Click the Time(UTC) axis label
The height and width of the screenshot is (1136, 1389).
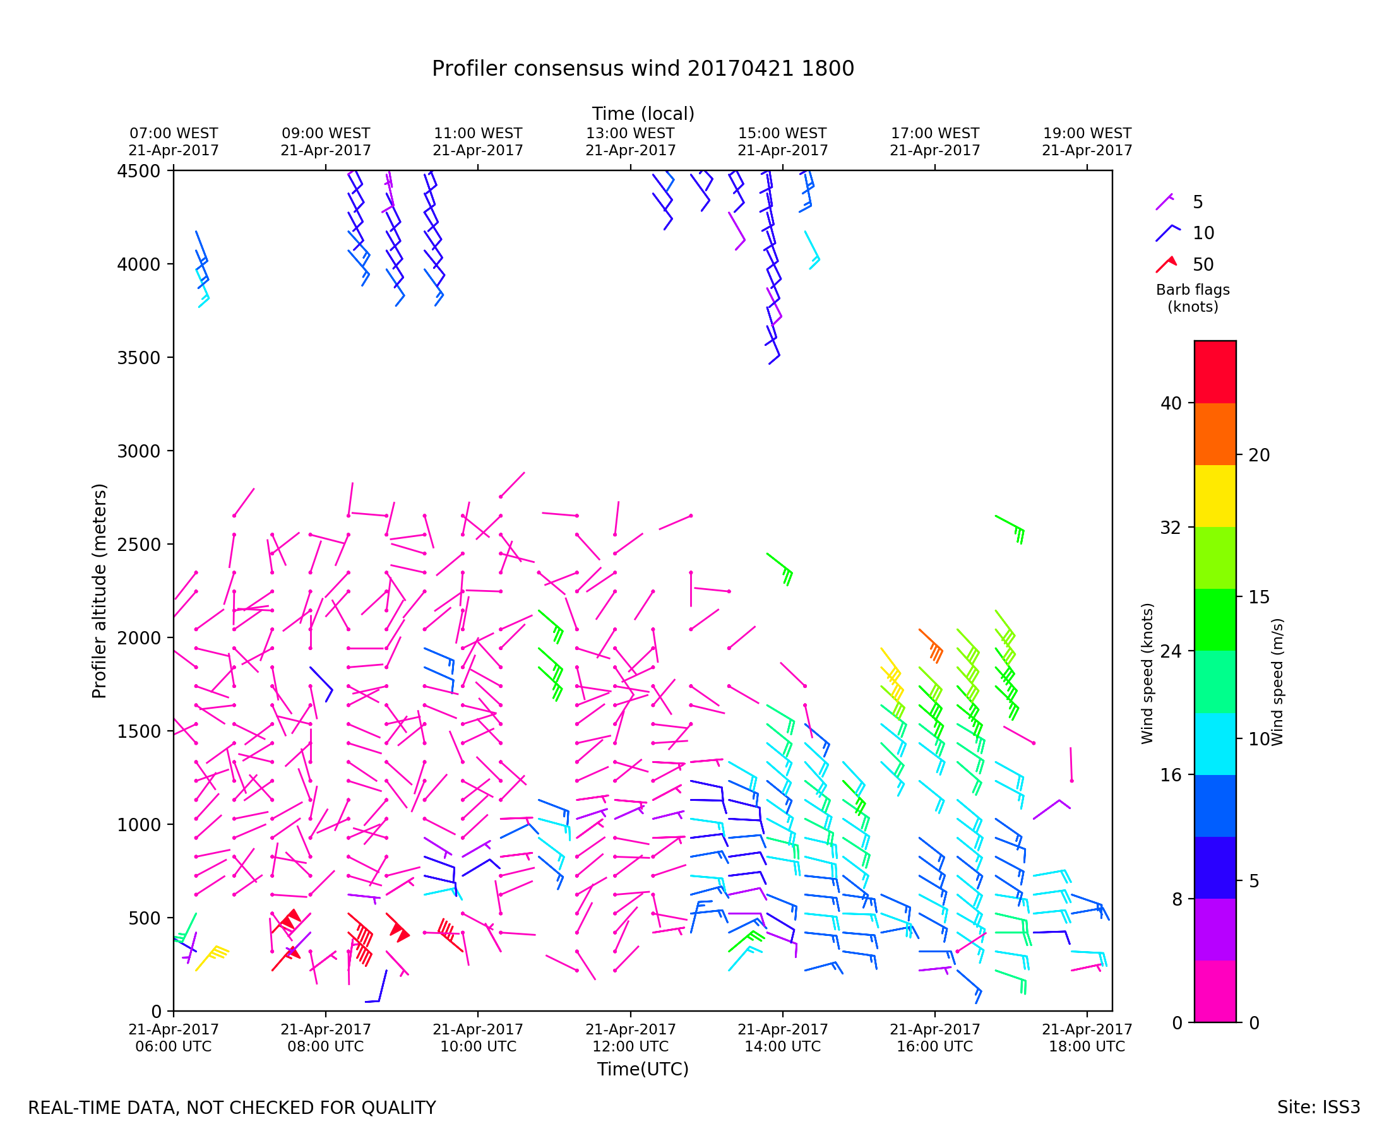click(x=643, y=1069)
